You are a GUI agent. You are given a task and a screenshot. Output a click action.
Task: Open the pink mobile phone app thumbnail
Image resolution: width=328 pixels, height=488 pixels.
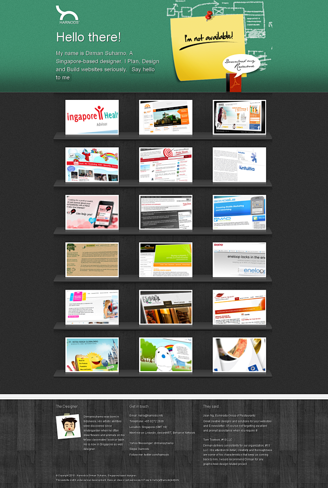tap(92, 212)
